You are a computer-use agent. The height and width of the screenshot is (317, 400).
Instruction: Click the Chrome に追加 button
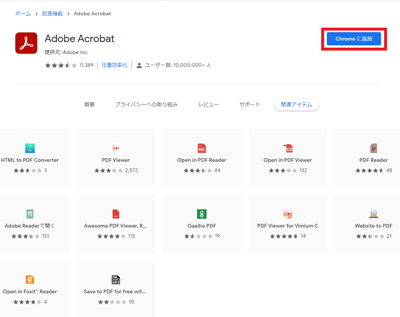click(x=354, y=39)
